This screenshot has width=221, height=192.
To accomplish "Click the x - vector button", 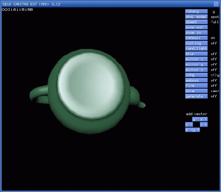I will [189, 125].
